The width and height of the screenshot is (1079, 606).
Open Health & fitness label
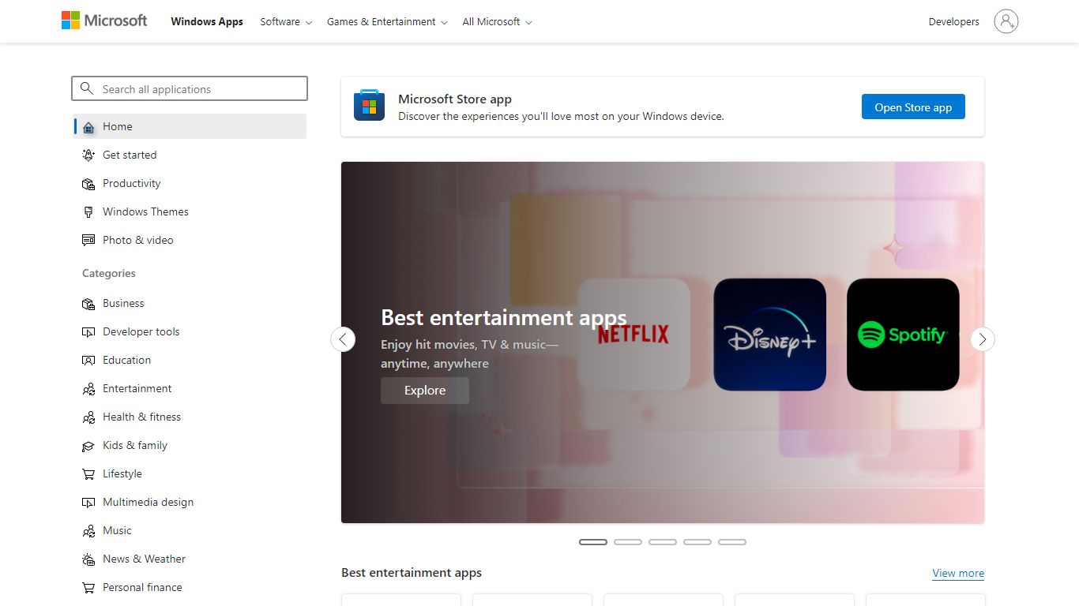[x=141, y=417]
